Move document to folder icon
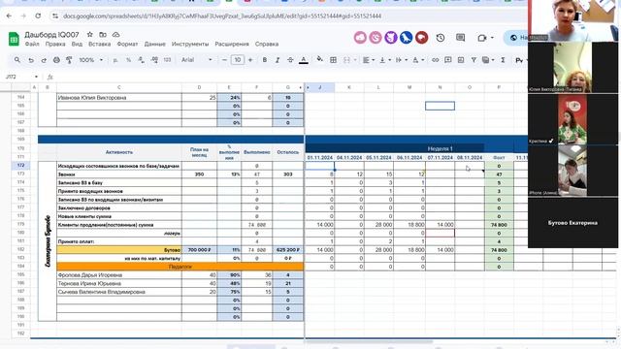The width and height of the screenshot is (621, 349). click(103, 35)
